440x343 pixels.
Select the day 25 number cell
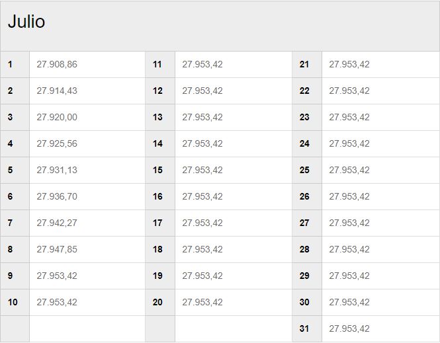coord(304,171)
